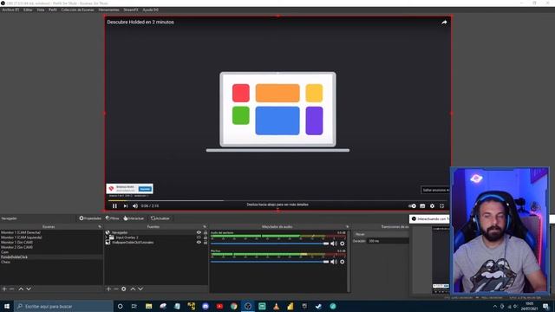
Task: Click the Actualizar button
Action: [160, 218]
